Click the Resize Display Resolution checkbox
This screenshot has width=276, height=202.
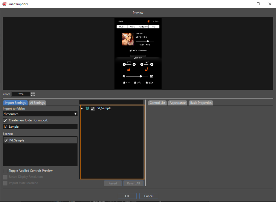tap(5, 177)
